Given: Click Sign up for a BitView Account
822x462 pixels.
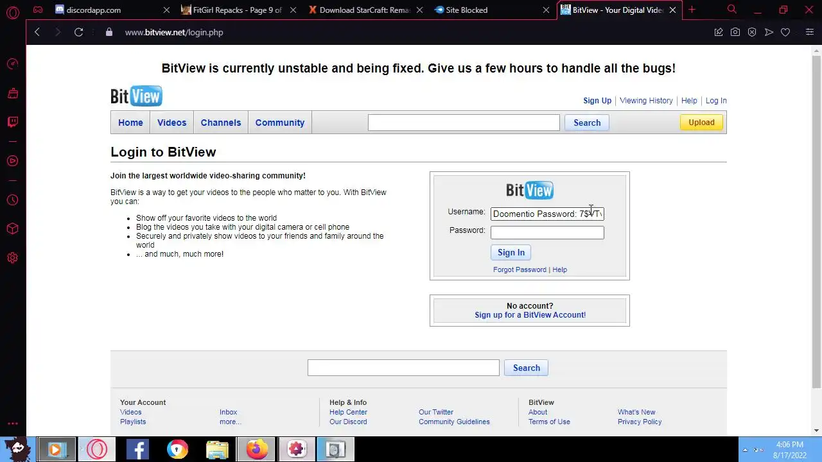Looking at the screenshot, I should click(530, 315).
